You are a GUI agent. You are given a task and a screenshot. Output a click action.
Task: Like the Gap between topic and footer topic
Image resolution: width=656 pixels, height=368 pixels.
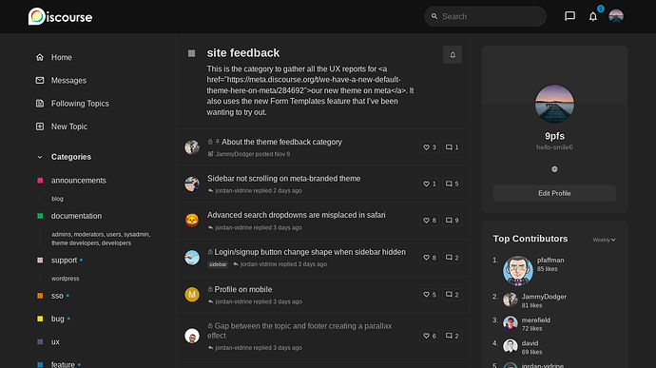pos(430,336)
